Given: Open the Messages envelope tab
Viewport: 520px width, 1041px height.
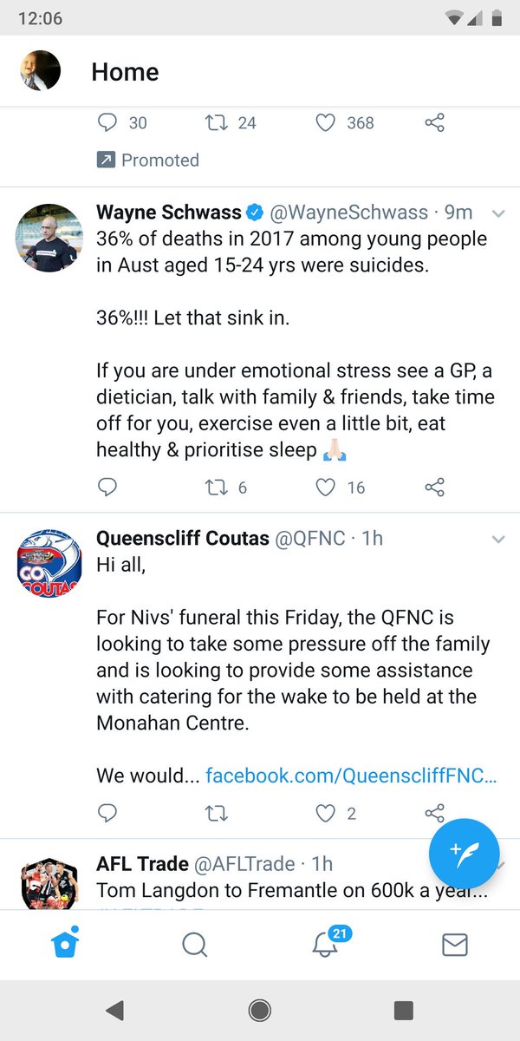Looking at the screenshot, I should [x=455, y=945].
